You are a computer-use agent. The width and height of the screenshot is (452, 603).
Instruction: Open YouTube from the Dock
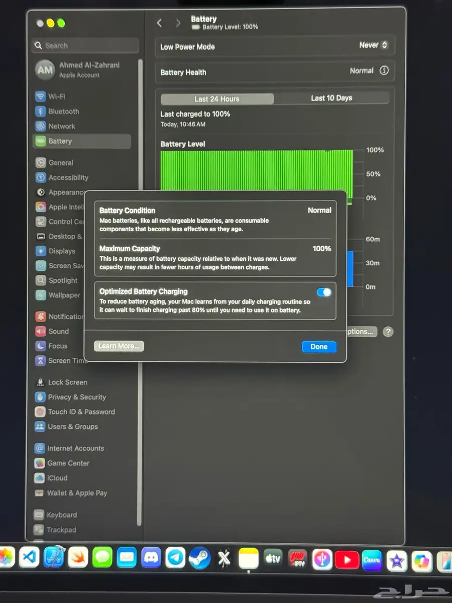[x=347, y=560]
